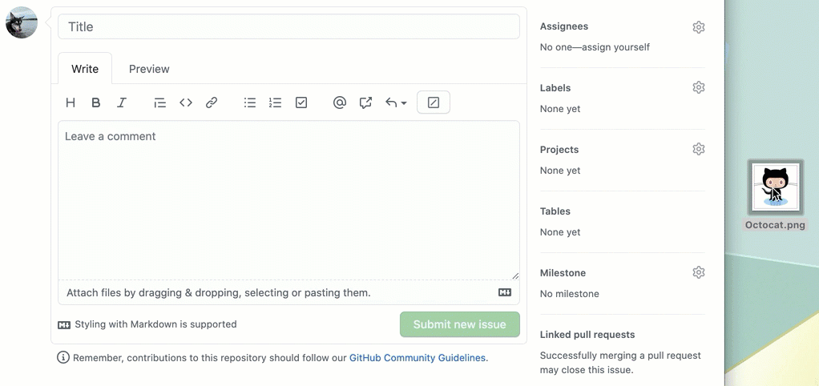Insert a numbered list
The width and height of the screenshot is (819, 386).
click(276, 103)
